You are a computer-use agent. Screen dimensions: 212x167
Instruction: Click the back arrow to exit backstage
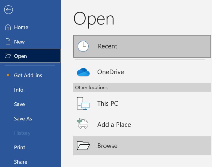[8, 10]
